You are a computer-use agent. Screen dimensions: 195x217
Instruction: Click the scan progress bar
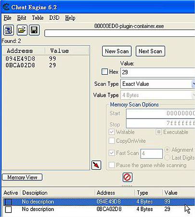tap(120, 33)
